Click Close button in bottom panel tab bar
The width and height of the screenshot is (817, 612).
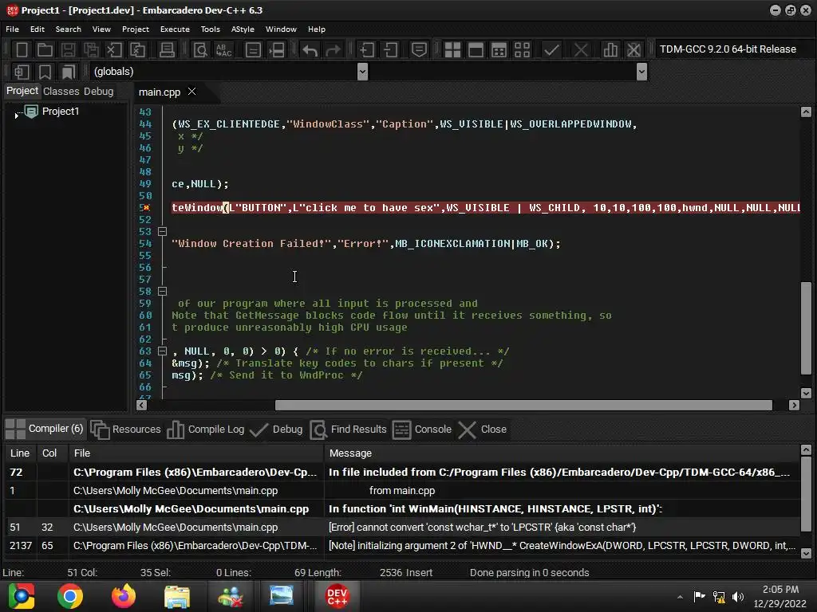coord(482,430)
